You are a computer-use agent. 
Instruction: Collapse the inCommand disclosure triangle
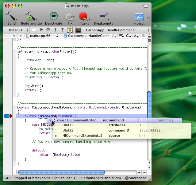[51, 120]
